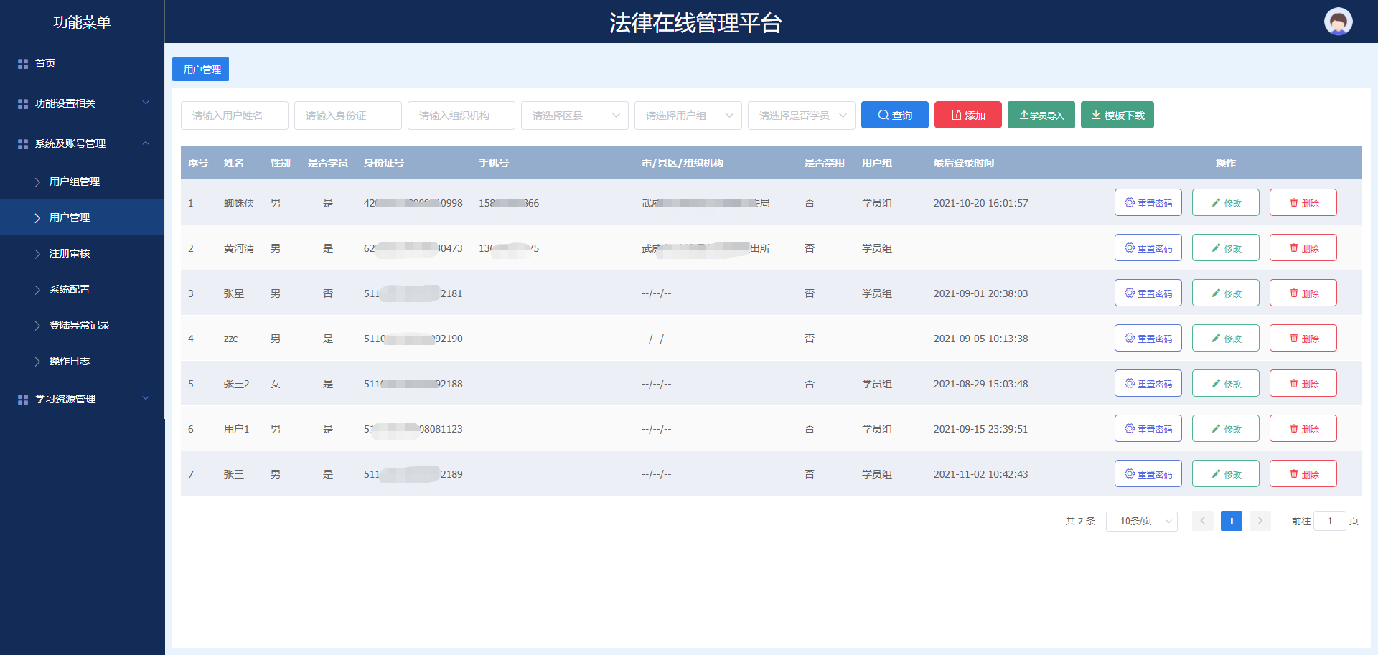Focus the 前往 page number input
This screenshot has height=655, width=1378.
click(1330, 521)
